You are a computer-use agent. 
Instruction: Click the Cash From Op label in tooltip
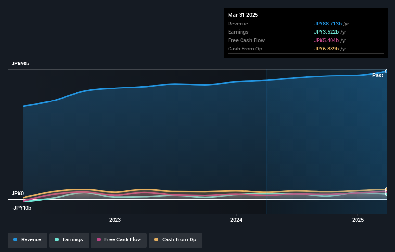coord(245,49)
